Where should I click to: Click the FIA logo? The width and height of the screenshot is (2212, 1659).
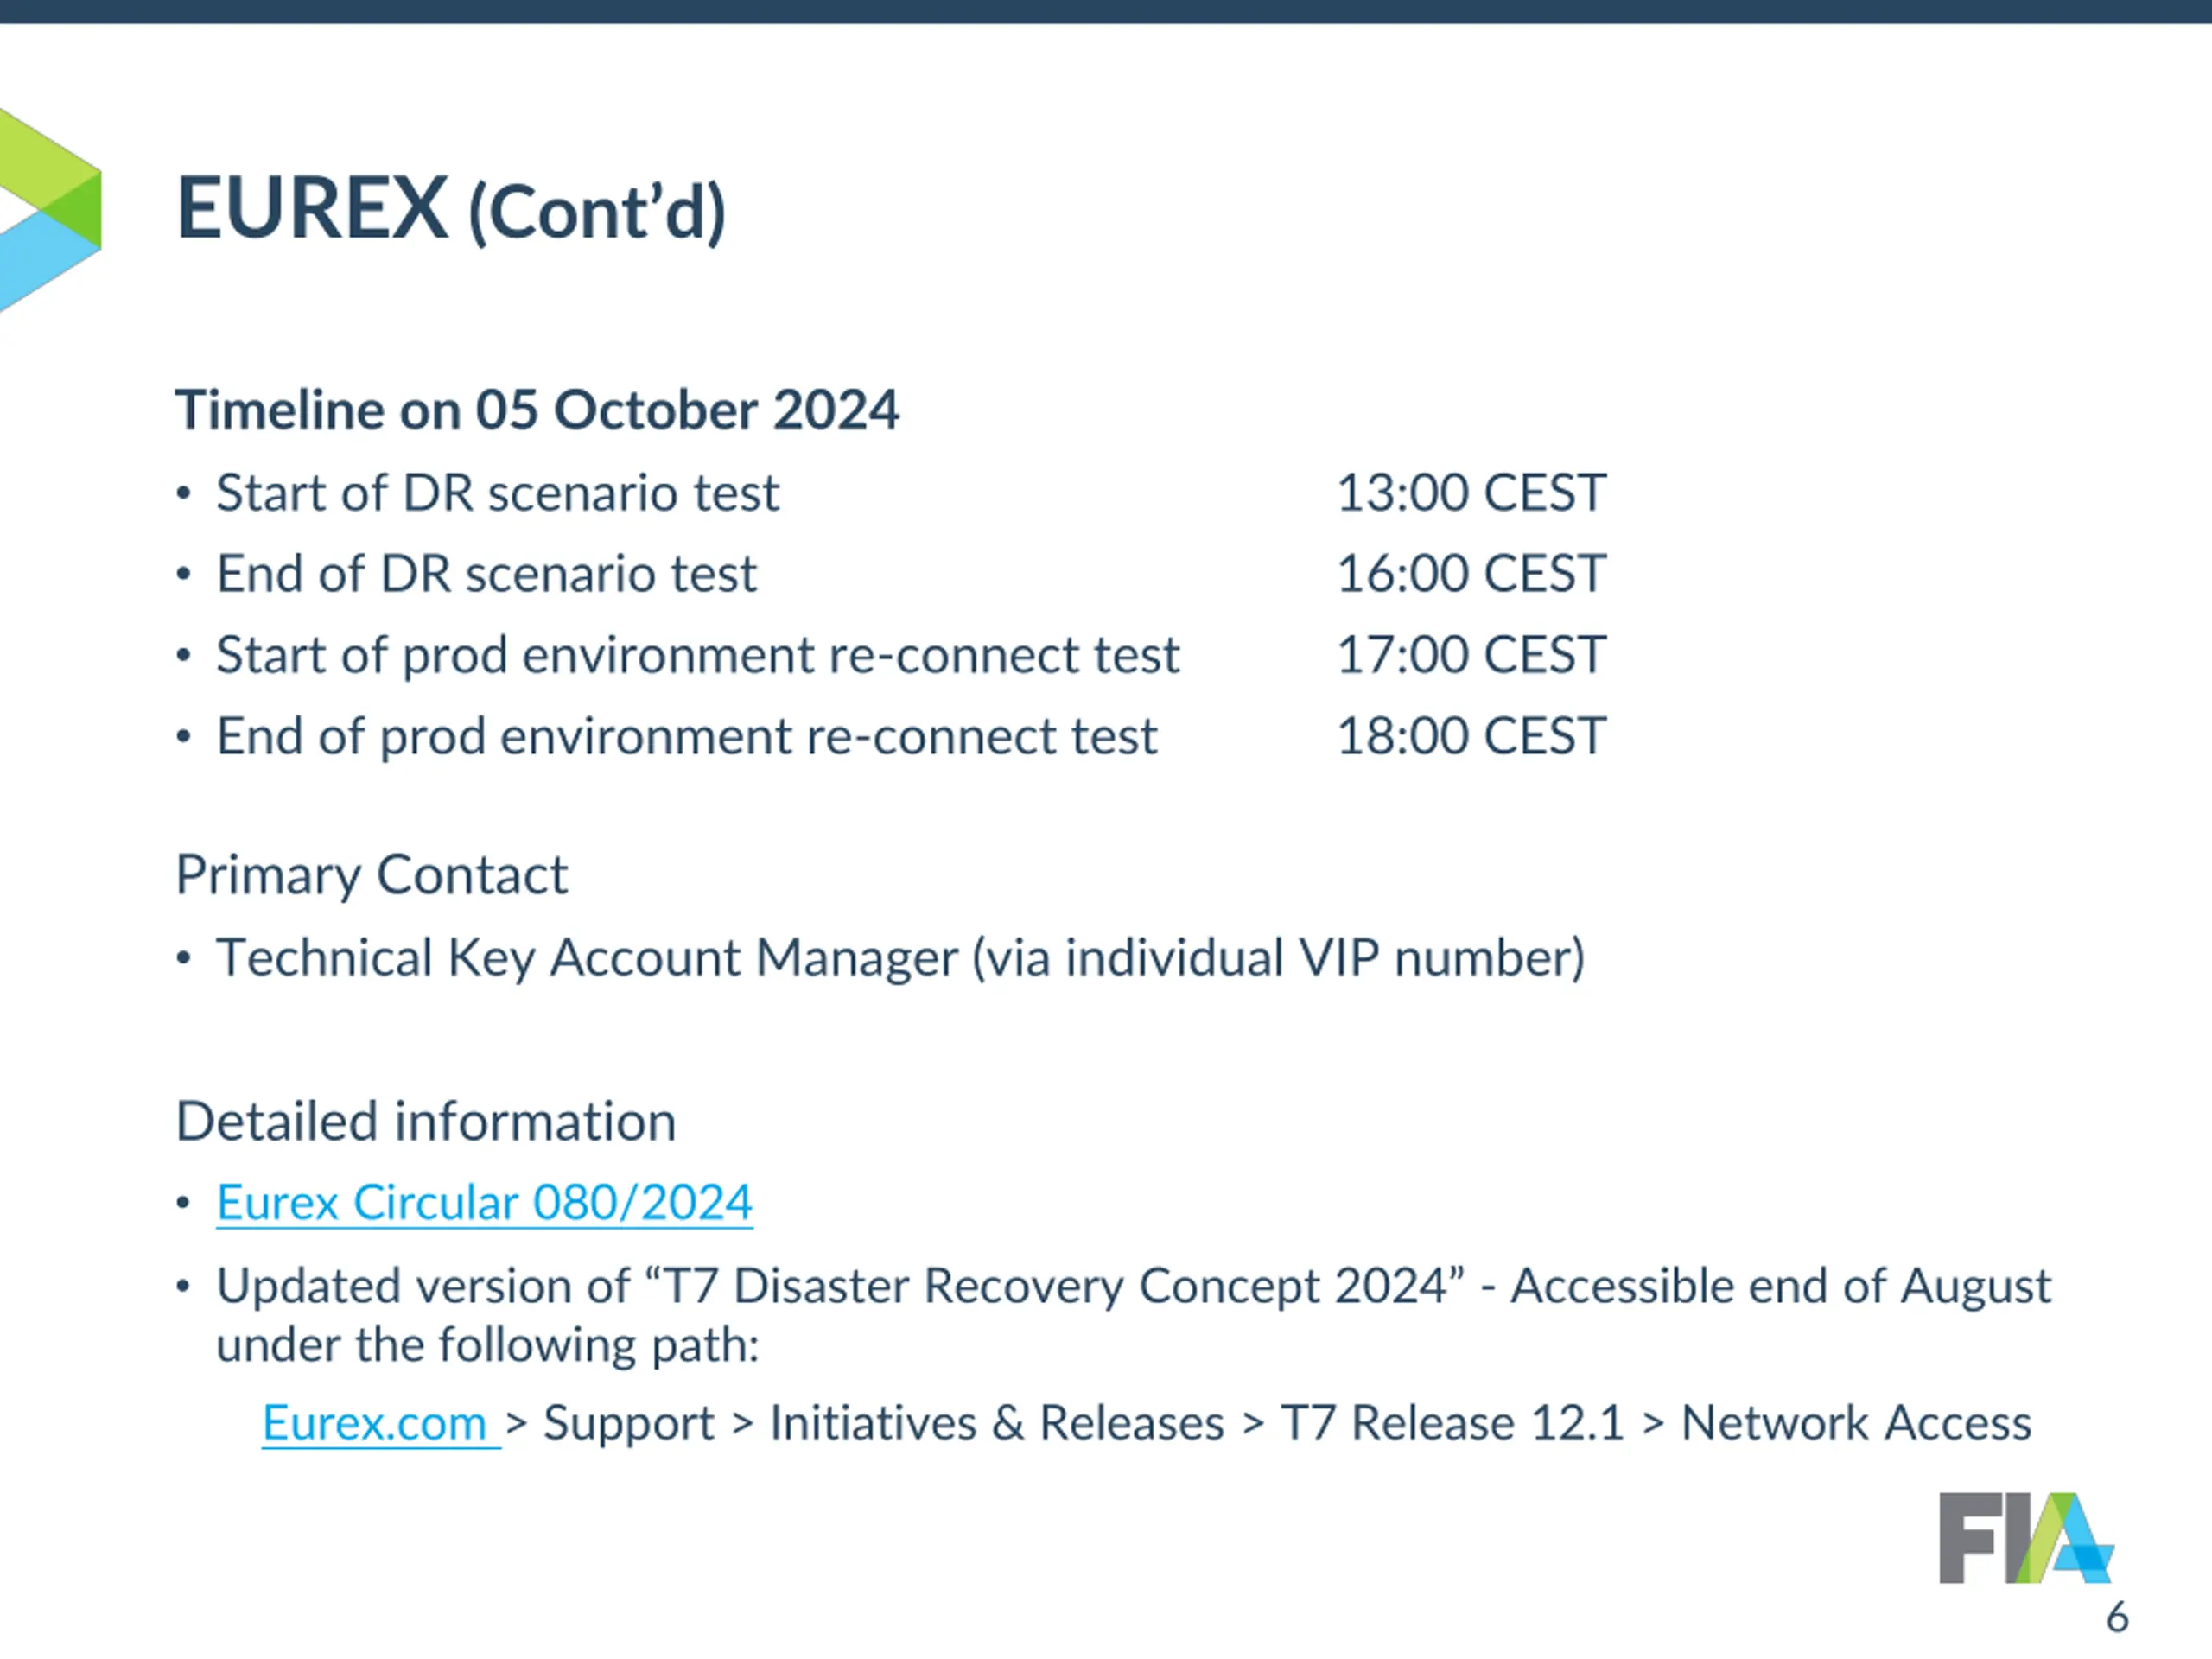[x=2025, y=1538]
